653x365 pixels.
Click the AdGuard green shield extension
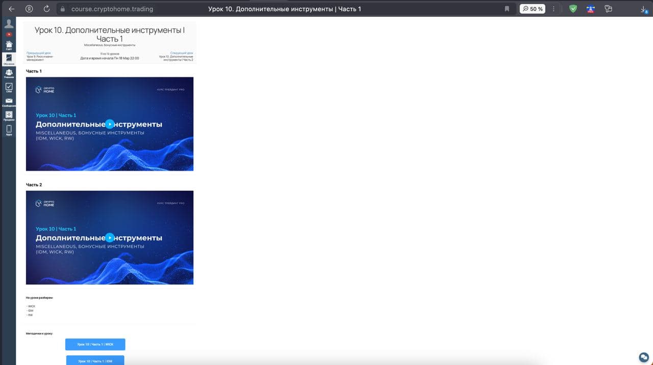click(573, 9)
